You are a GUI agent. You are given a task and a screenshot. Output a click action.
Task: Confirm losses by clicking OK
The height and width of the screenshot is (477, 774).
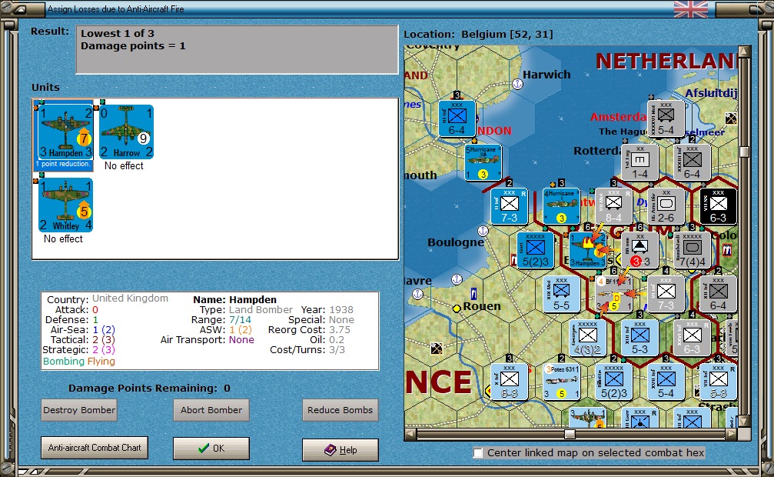pos(211,447)
